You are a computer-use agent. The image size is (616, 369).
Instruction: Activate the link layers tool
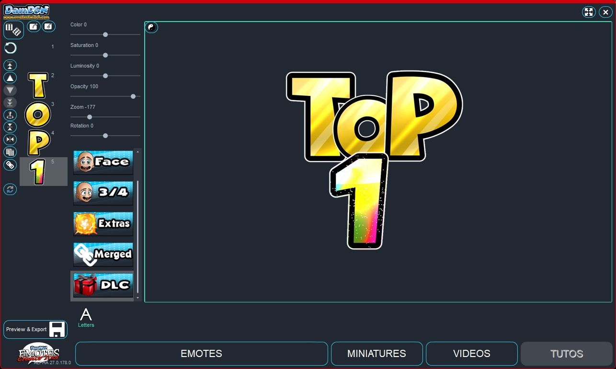[10, 164]
